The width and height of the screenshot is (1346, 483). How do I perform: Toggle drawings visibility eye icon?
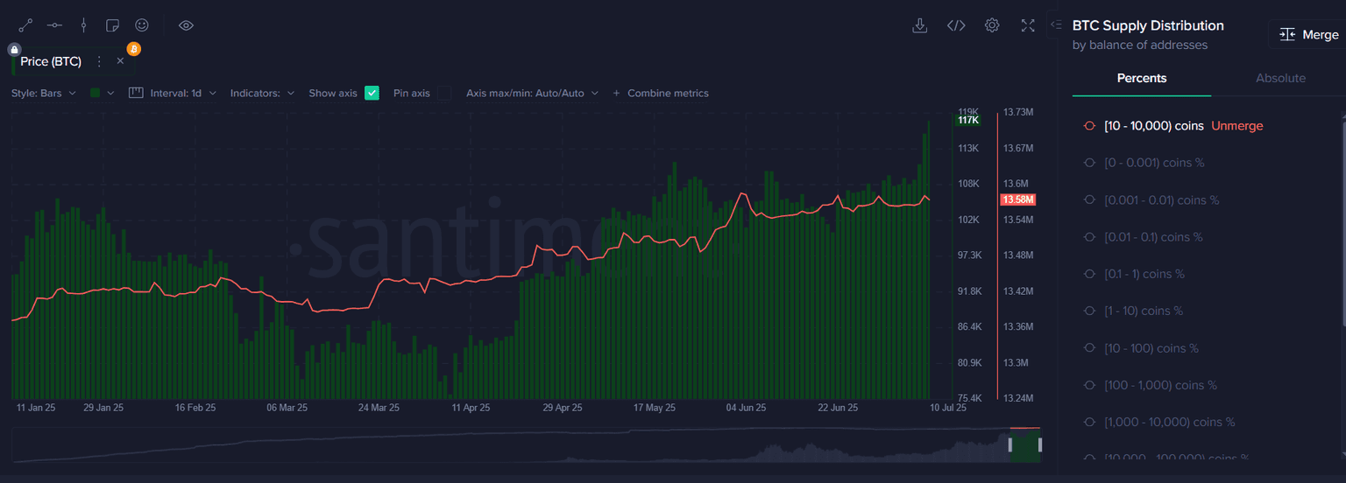tap(186, 25)
